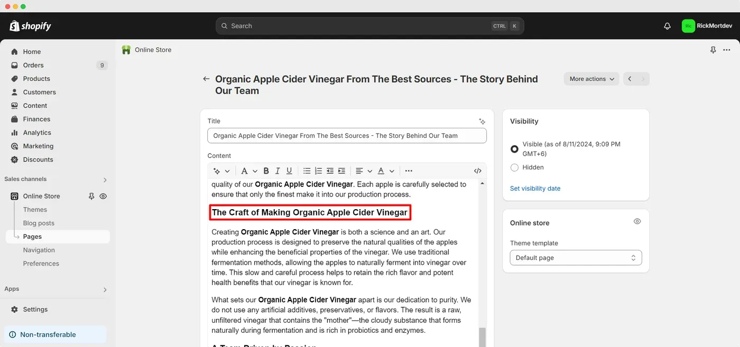The height and width of the screenshot is (347, 740).
Task: Click the Orders count badge 9
Action: click(x=102, y=65)
